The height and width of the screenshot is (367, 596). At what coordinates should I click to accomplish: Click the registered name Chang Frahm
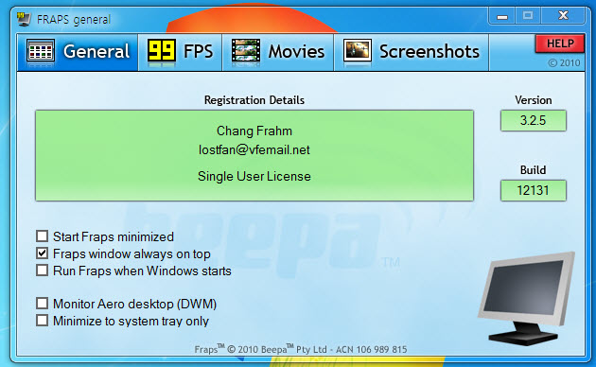pyautogui.click(x=254, y=131)
